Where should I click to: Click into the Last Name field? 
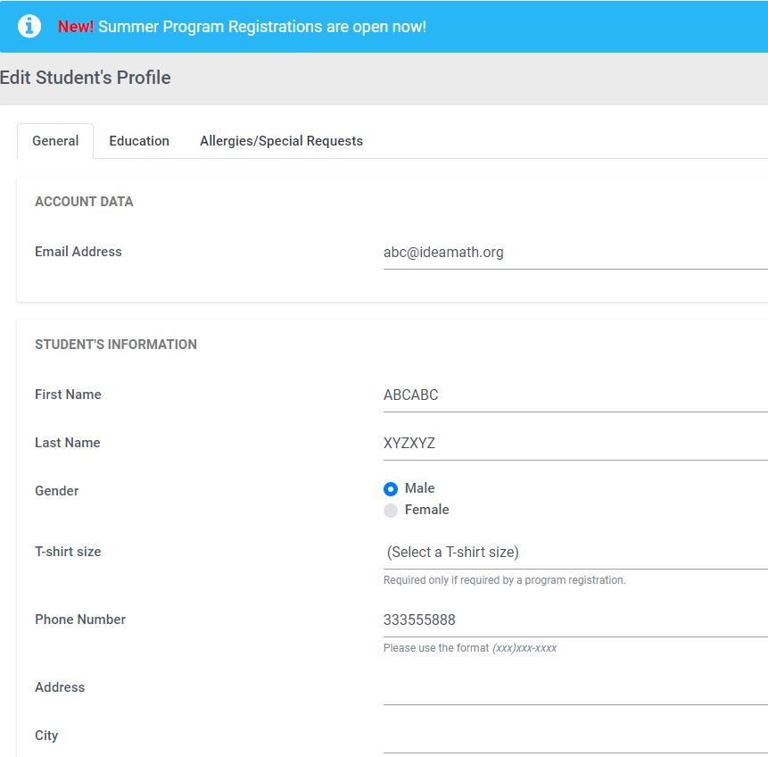click(x=574, y=444)
